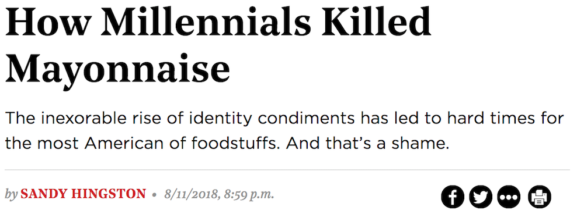The height and width of the screenshot is (221, 584).
Task: Click the headline word Mayonnaise
Action: (x=118, y=69)
